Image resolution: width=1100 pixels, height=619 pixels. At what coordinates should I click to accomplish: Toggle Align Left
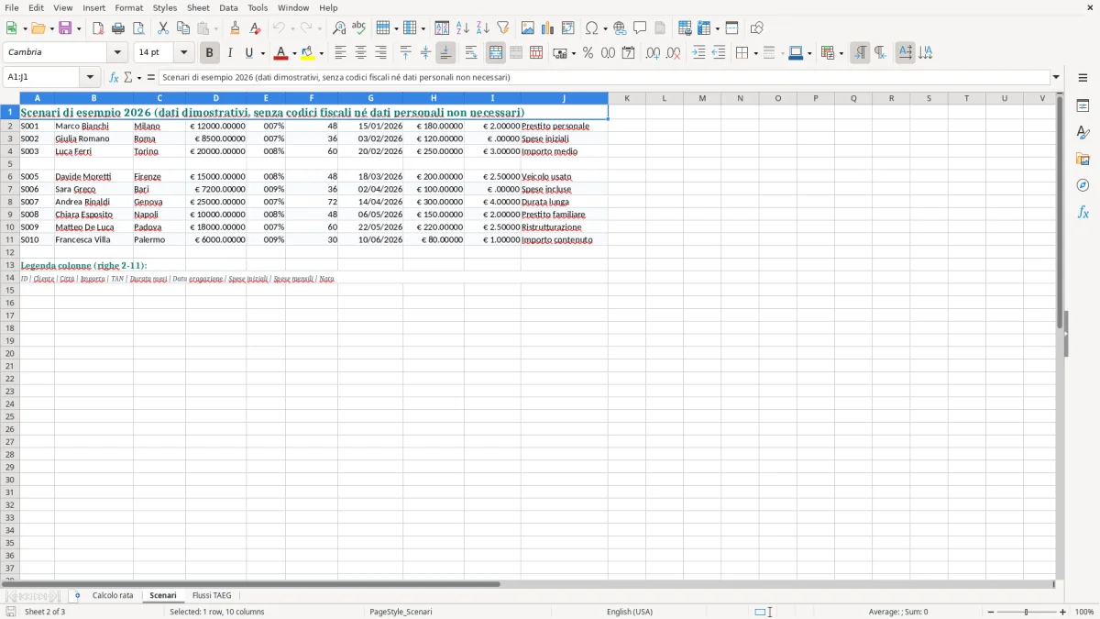coord(340,53)
